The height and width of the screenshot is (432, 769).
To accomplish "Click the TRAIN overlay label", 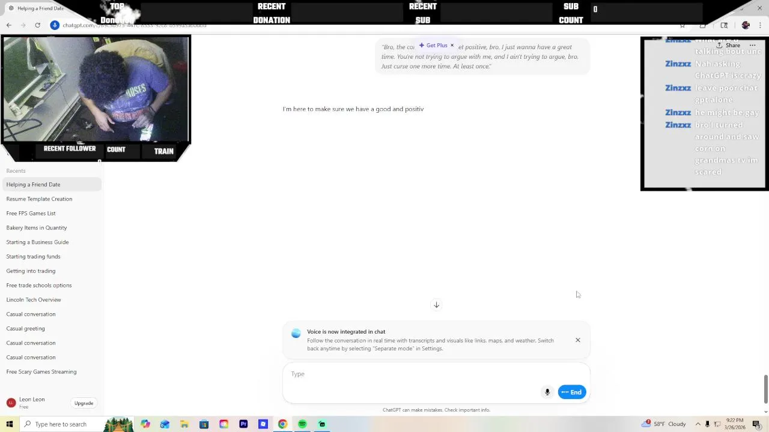I will (x=163, y=151).
